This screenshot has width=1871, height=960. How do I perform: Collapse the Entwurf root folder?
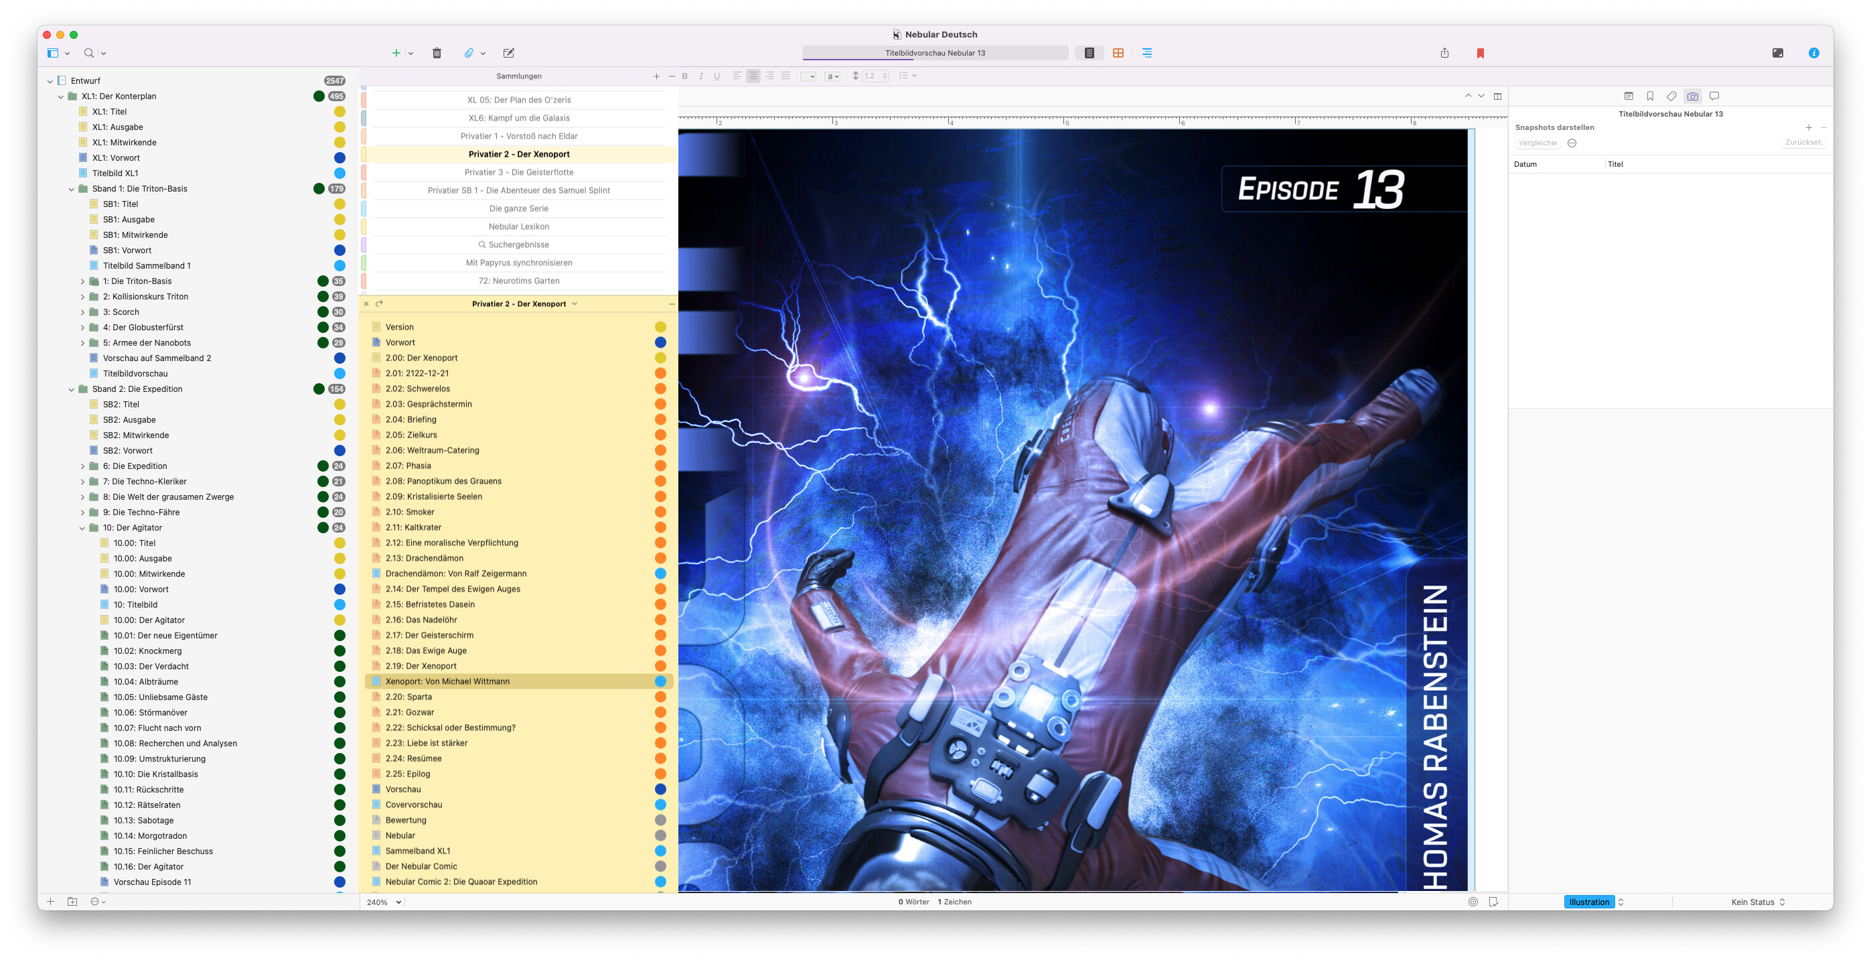tap(50, 81)
